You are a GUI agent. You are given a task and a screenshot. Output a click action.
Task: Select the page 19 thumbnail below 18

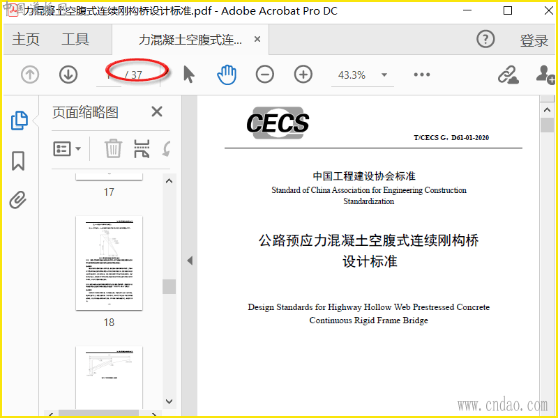[x=110, y=378]
